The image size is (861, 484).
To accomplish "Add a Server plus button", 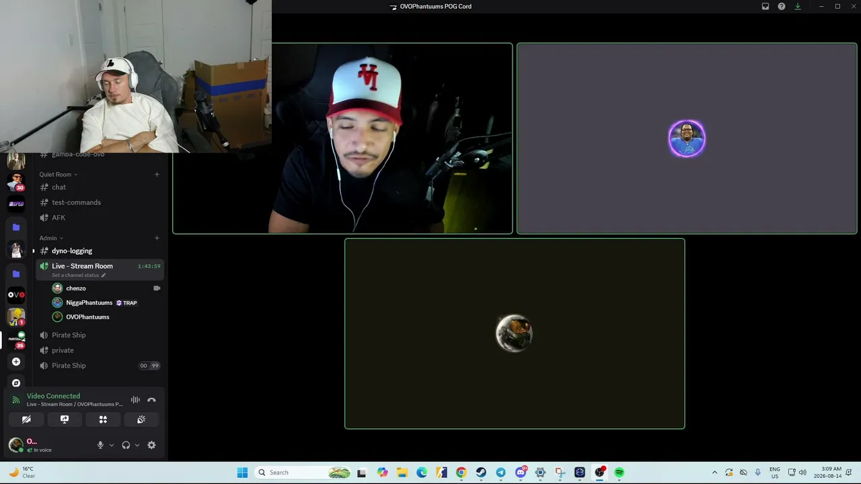I will point(16,362).
